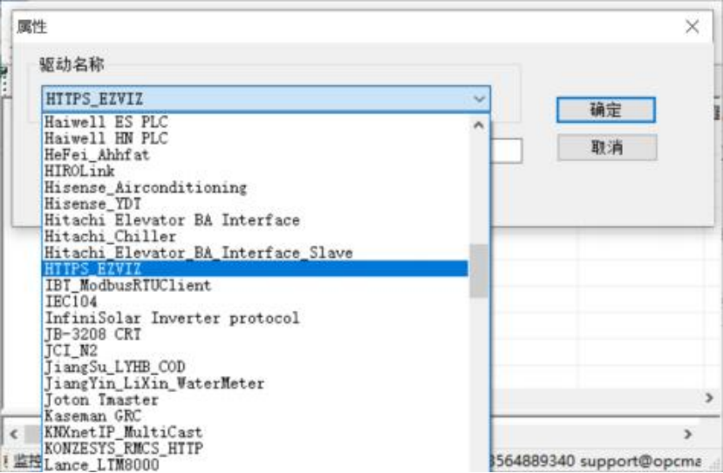Select Hitachi_Elevator_BA_Interface_Slave driver
The height and width of the screenshot is (473, 723).
click(x=255, y=253)
